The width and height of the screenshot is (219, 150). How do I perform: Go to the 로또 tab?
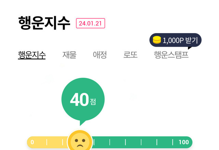pos(130,55)
